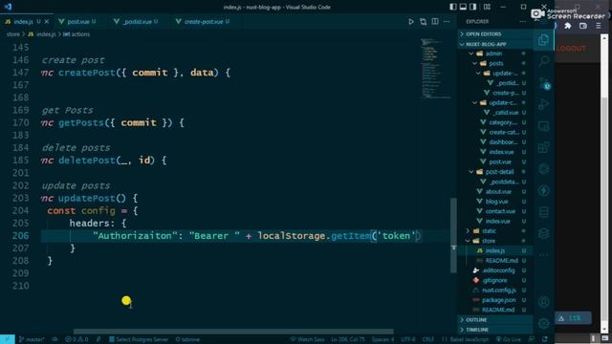Click the code minimap

click(435, 68)
